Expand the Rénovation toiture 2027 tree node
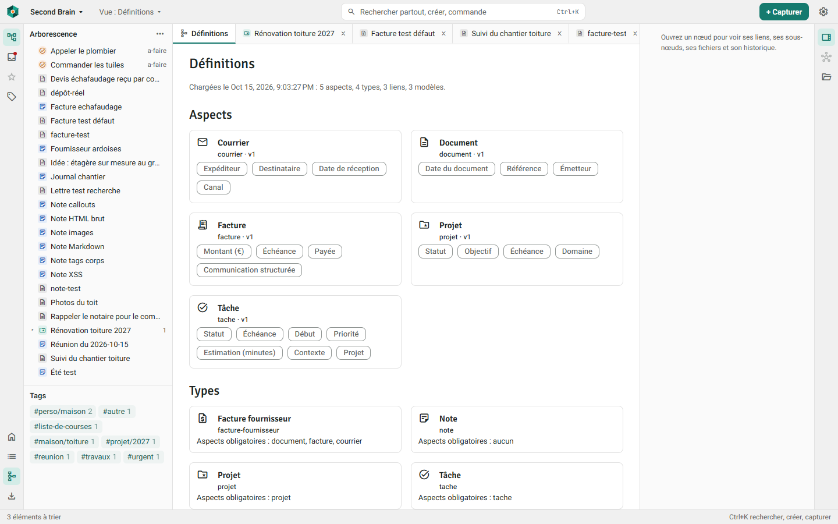 click(33, 330)
